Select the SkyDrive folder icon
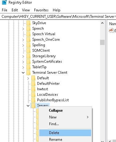Image resolution: width=116 pixels, height=142 pixels. coord(28,23)
